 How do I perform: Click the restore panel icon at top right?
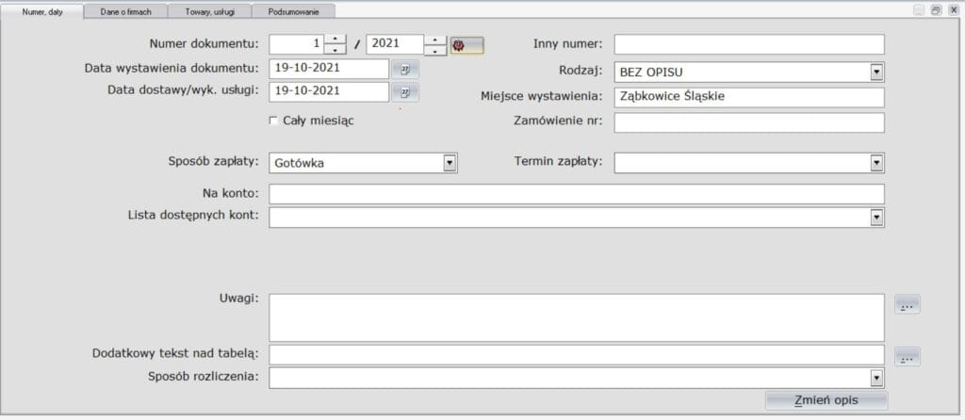coord(936,9)
